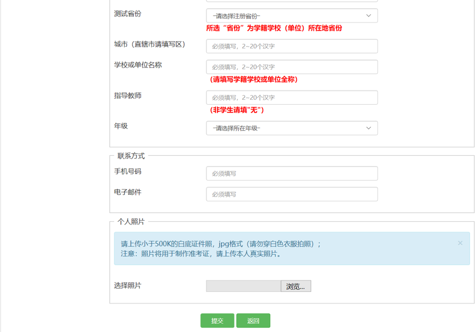
Task: Click the 电子邮件 label
Action: (x=127, y=192)
